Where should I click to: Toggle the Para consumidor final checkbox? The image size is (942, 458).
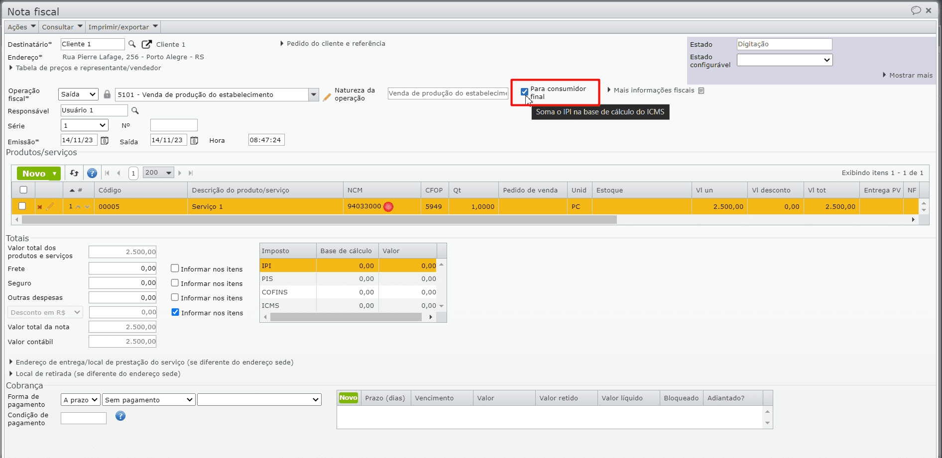click(524, 92)
